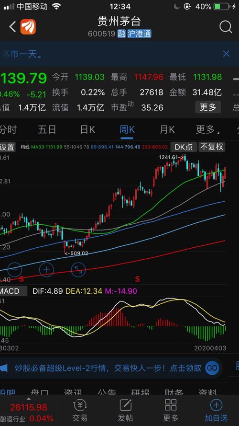Tap the GO button on Level-2 banner
This screenshot has width=239, height=426.
pyautogui.click(x=212, y=368)
